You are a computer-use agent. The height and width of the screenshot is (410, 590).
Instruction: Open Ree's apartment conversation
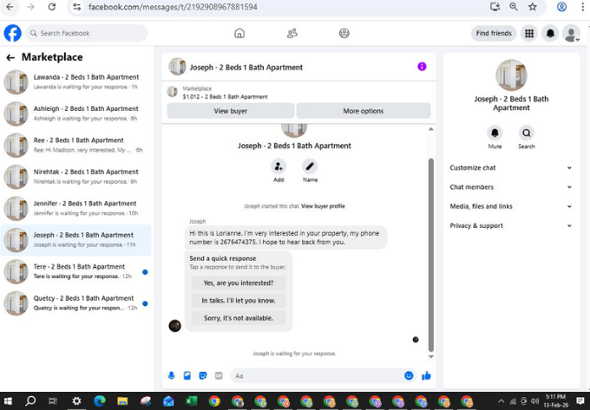(x=75, y=145)
